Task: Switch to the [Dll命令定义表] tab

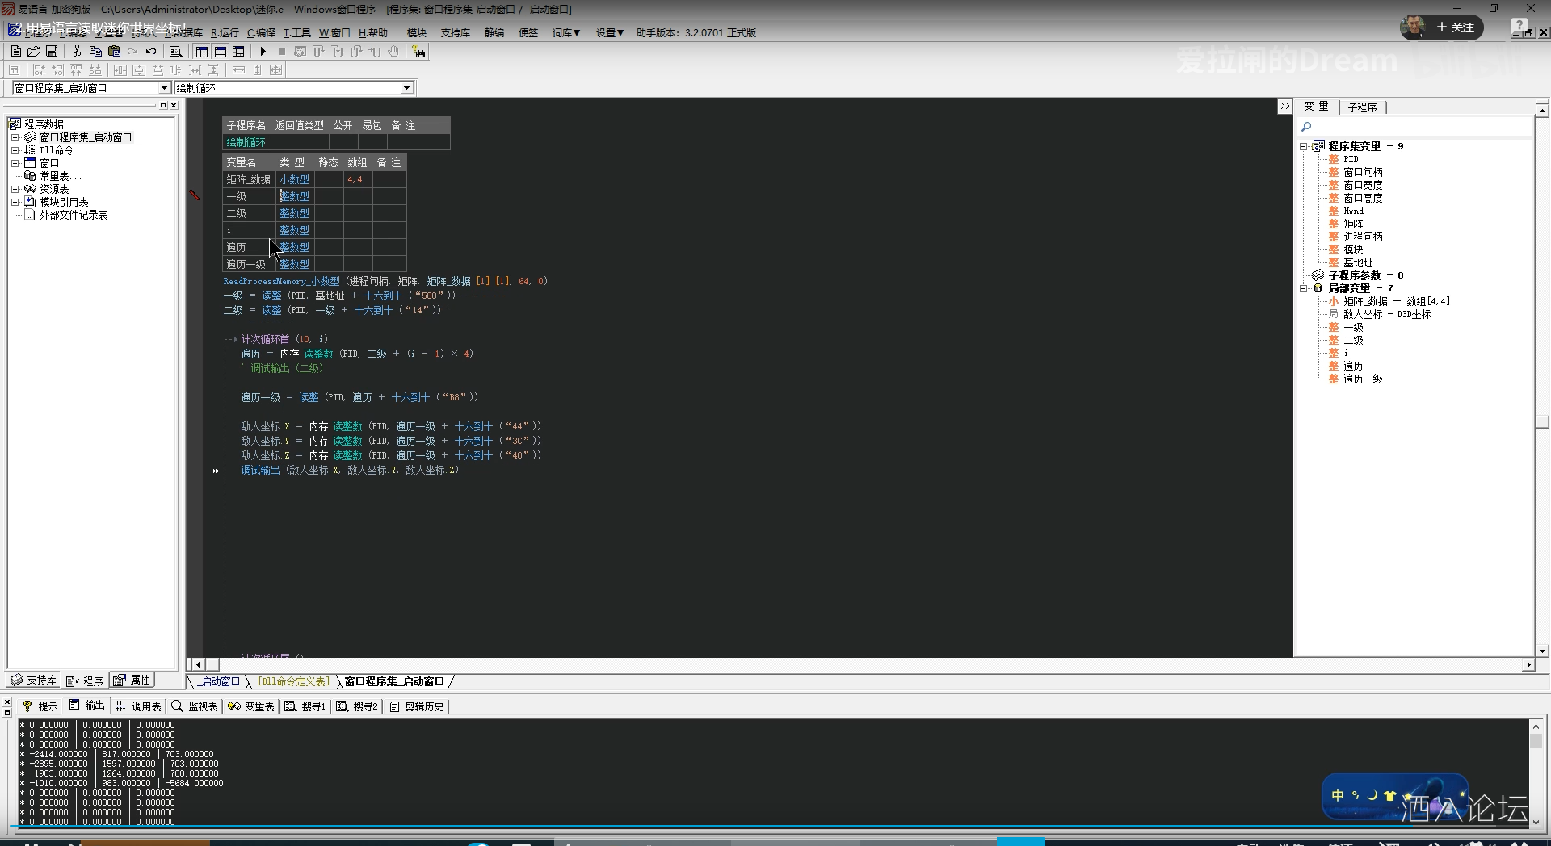Action: pos(292,682)
